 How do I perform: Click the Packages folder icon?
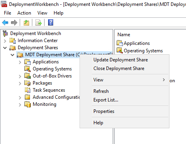click(28, 83)
